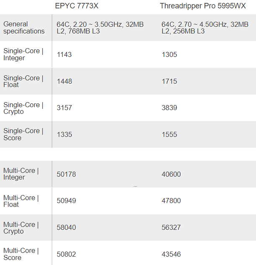Click the Multi-Core Score value 43546
Image resolution: width=256 pixels, height=265 pixels.
(171, 254)
